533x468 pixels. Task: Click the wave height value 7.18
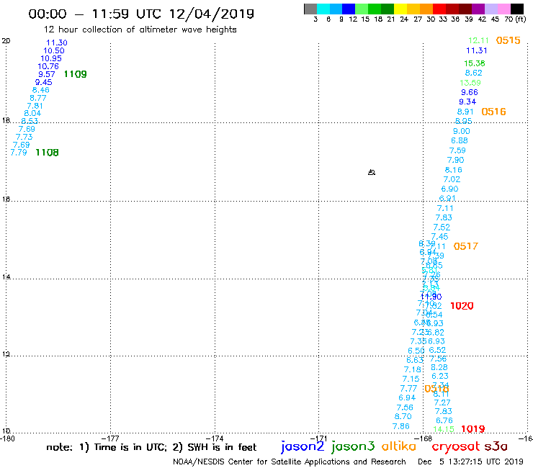click(x=412, y=370)
